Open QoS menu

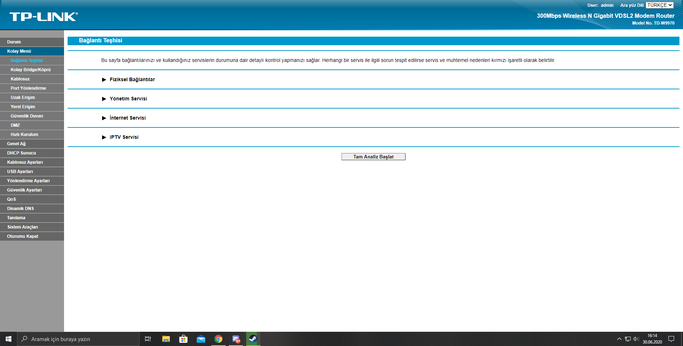[x=32, y=199]
